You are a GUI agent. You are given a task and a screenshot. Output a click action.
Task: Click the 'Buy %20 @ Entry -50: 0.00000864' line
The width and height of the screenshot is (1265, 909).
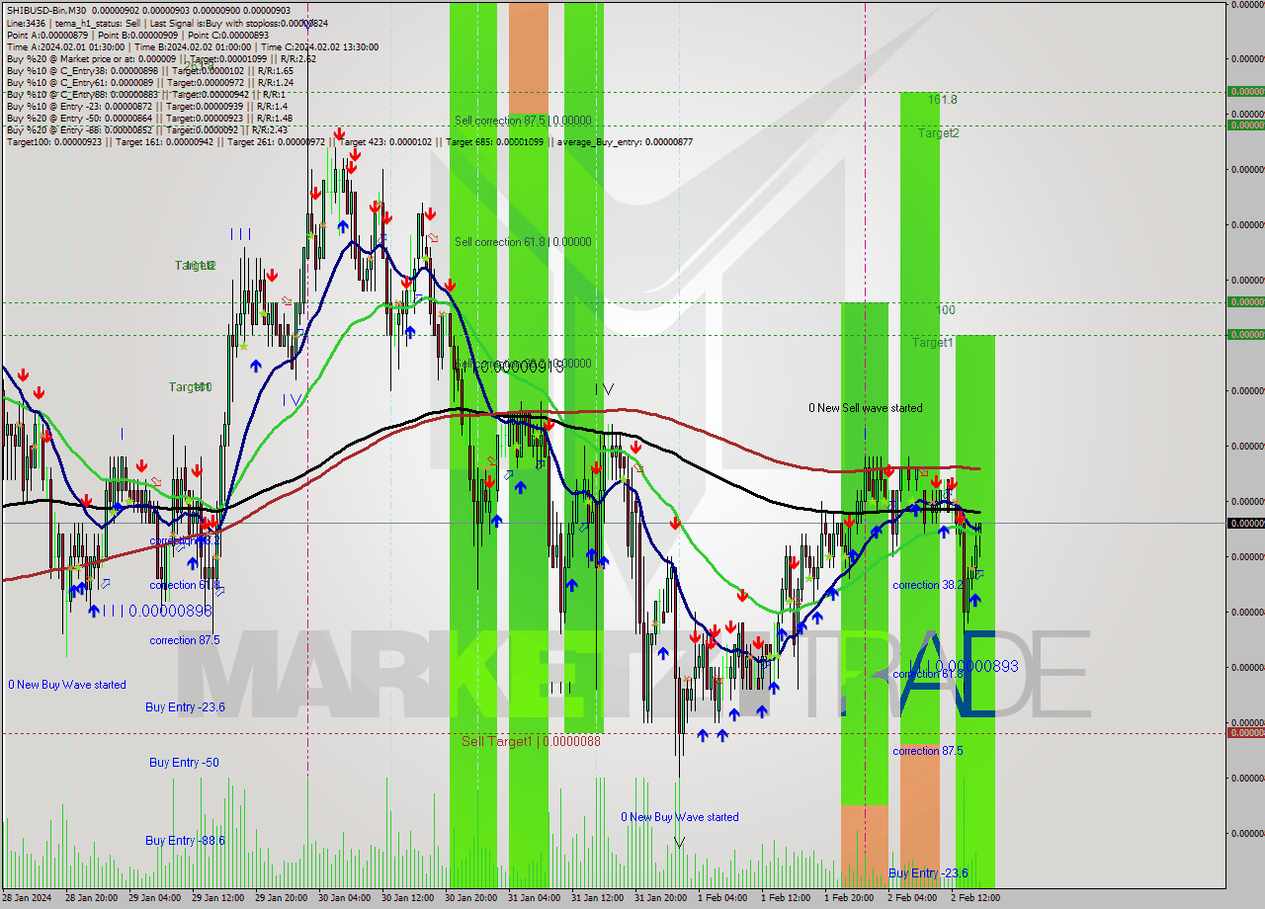(150, 118)
